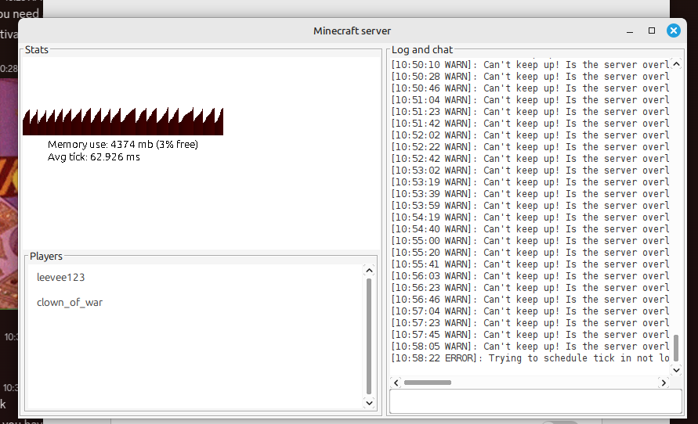Click the 10:56:46 WARN log line
698x424 pixels.
click(530, 300)
